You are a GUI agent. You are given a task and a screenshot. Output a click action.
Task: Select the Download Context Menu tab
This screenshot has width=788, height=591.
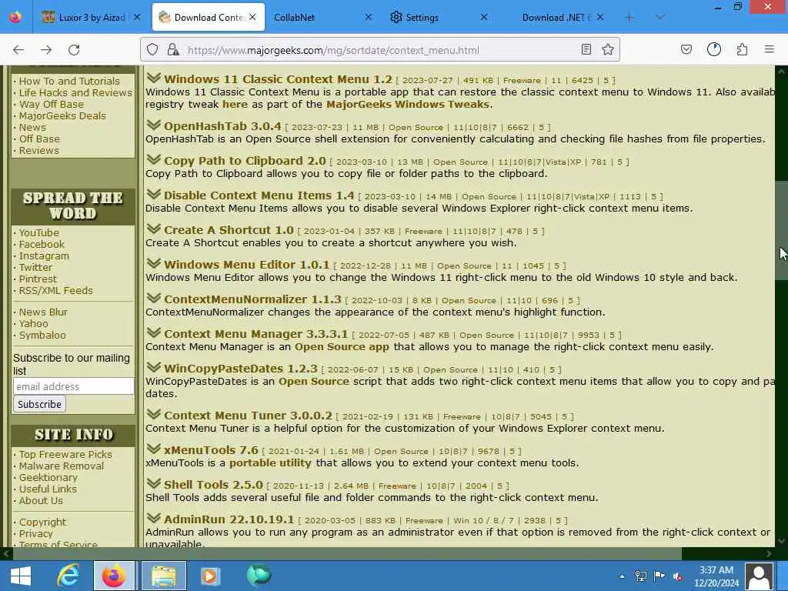209,18
